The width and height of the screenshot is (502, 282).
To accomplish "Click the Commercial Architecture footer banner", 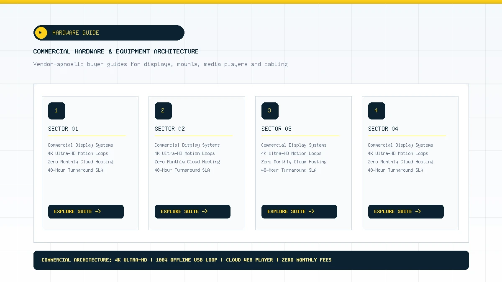I will pos(251,260).
